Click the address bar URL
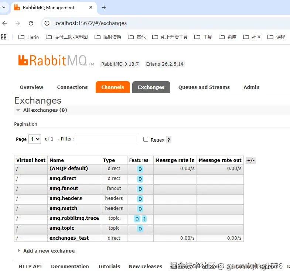Image resolution: width=290 pixels, height=278 pixels. pos(90,23)
